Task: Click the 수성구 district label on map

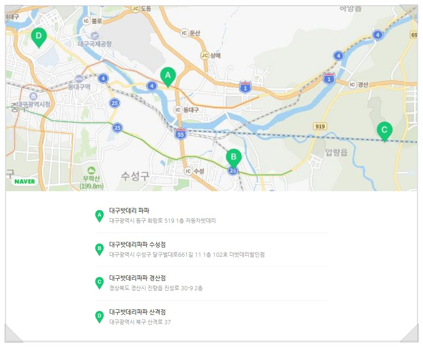Action: click(135, 176)
